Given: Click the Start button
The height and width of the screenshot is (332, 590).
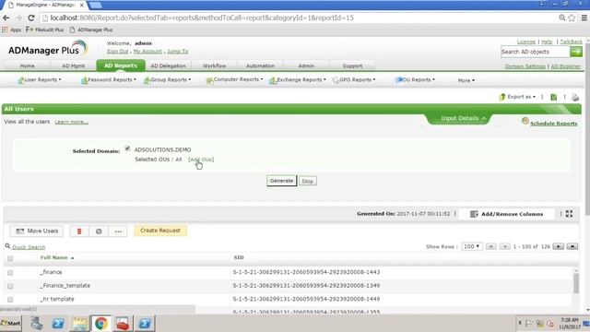Looking at the screenshot, I should pos(10,324).
